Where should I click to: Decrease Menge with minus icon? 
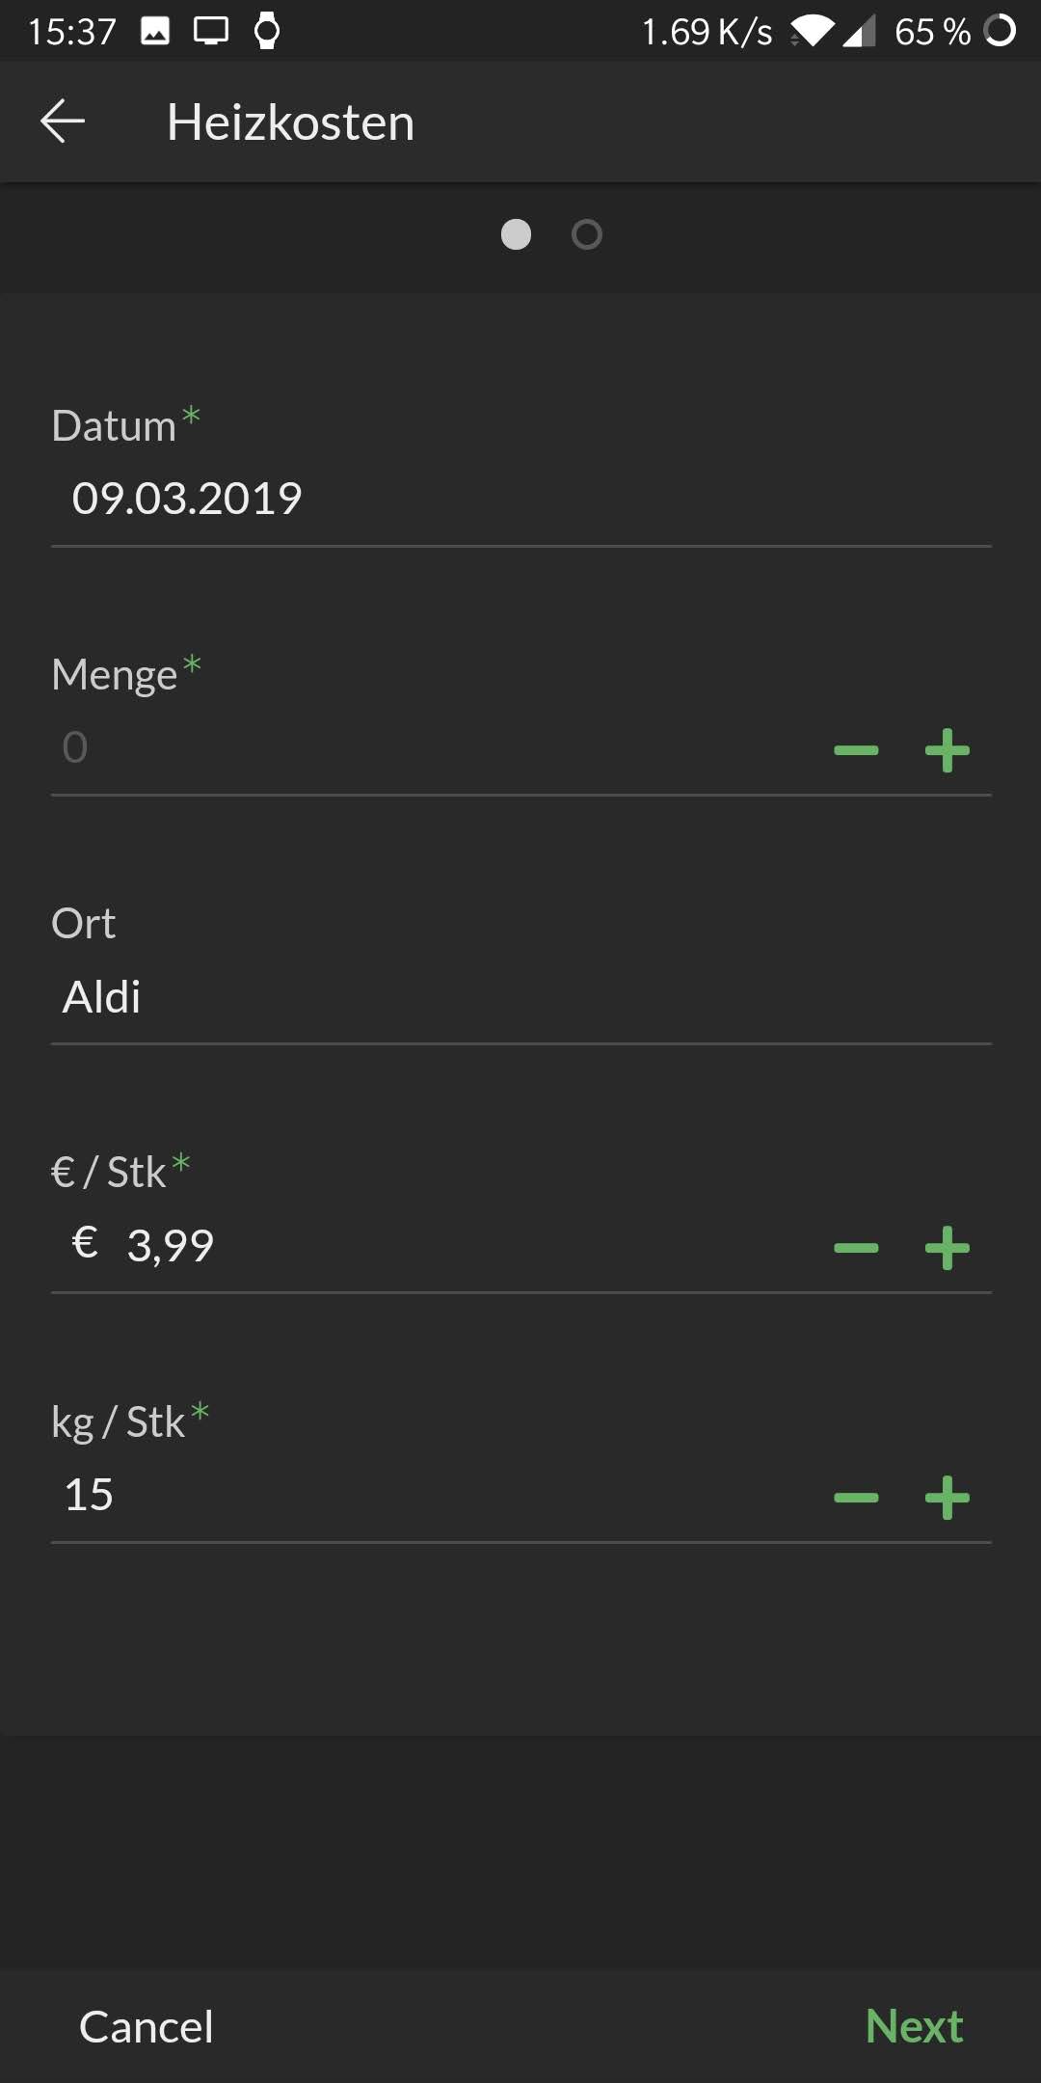pyautogui.click(x=856, y=750)
